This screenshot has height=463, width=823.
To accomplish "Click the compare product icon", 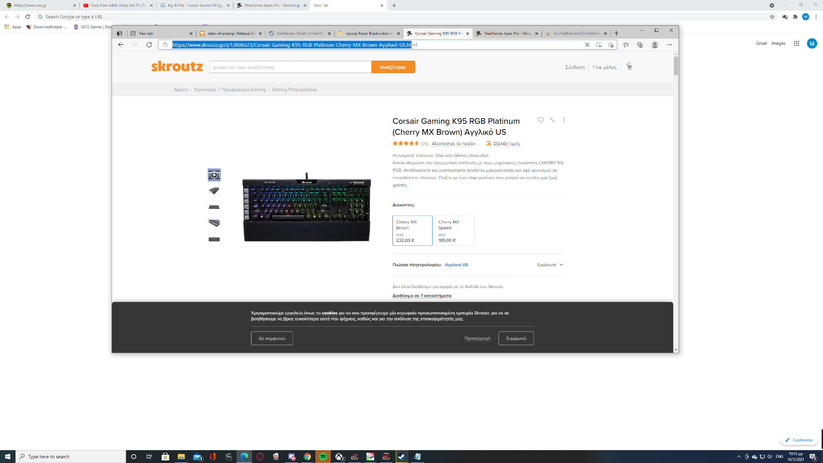I will click(x=552, y=120).
